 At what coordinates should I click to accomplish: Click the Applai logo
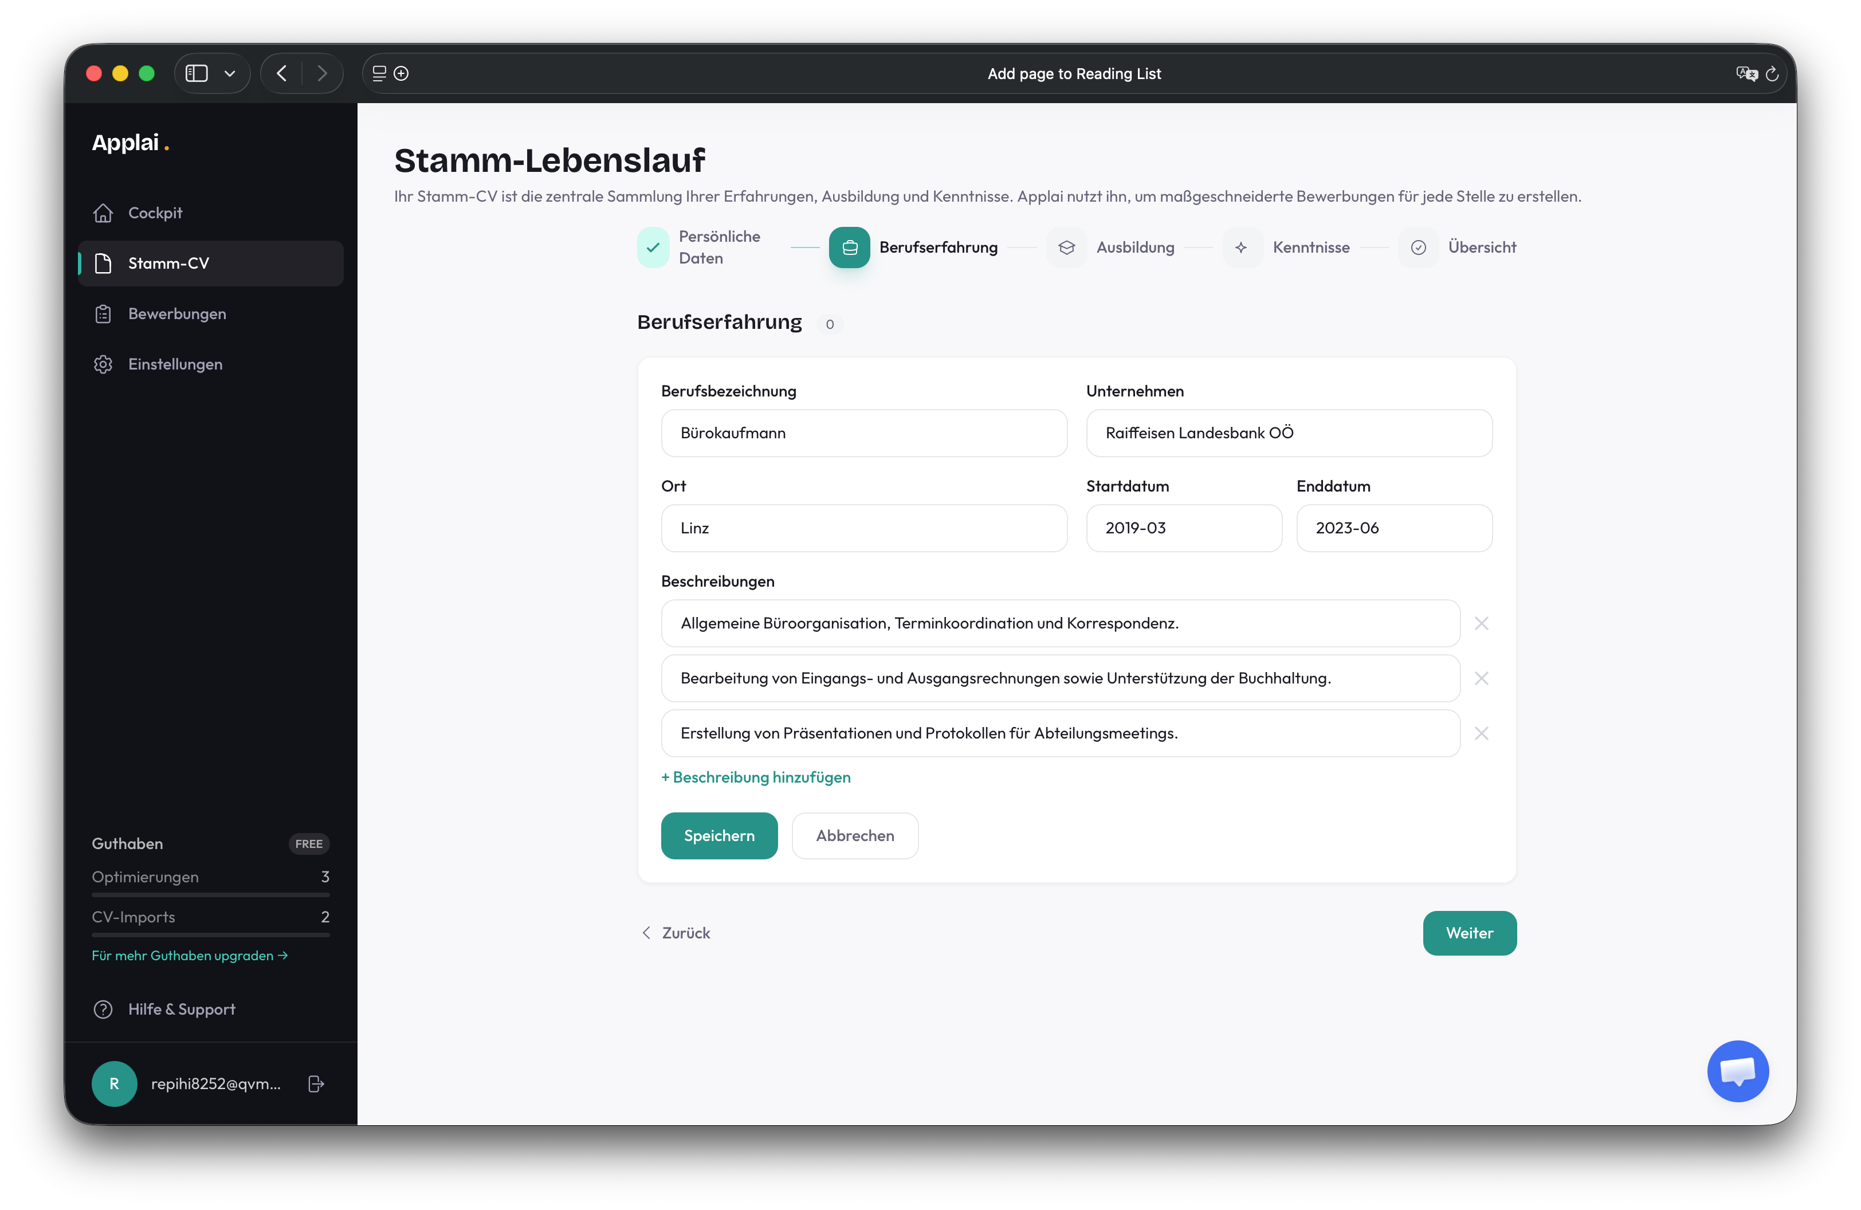131,142
